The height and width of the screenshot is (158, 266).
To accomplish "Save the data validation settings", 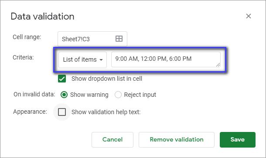I will [238, 140].
